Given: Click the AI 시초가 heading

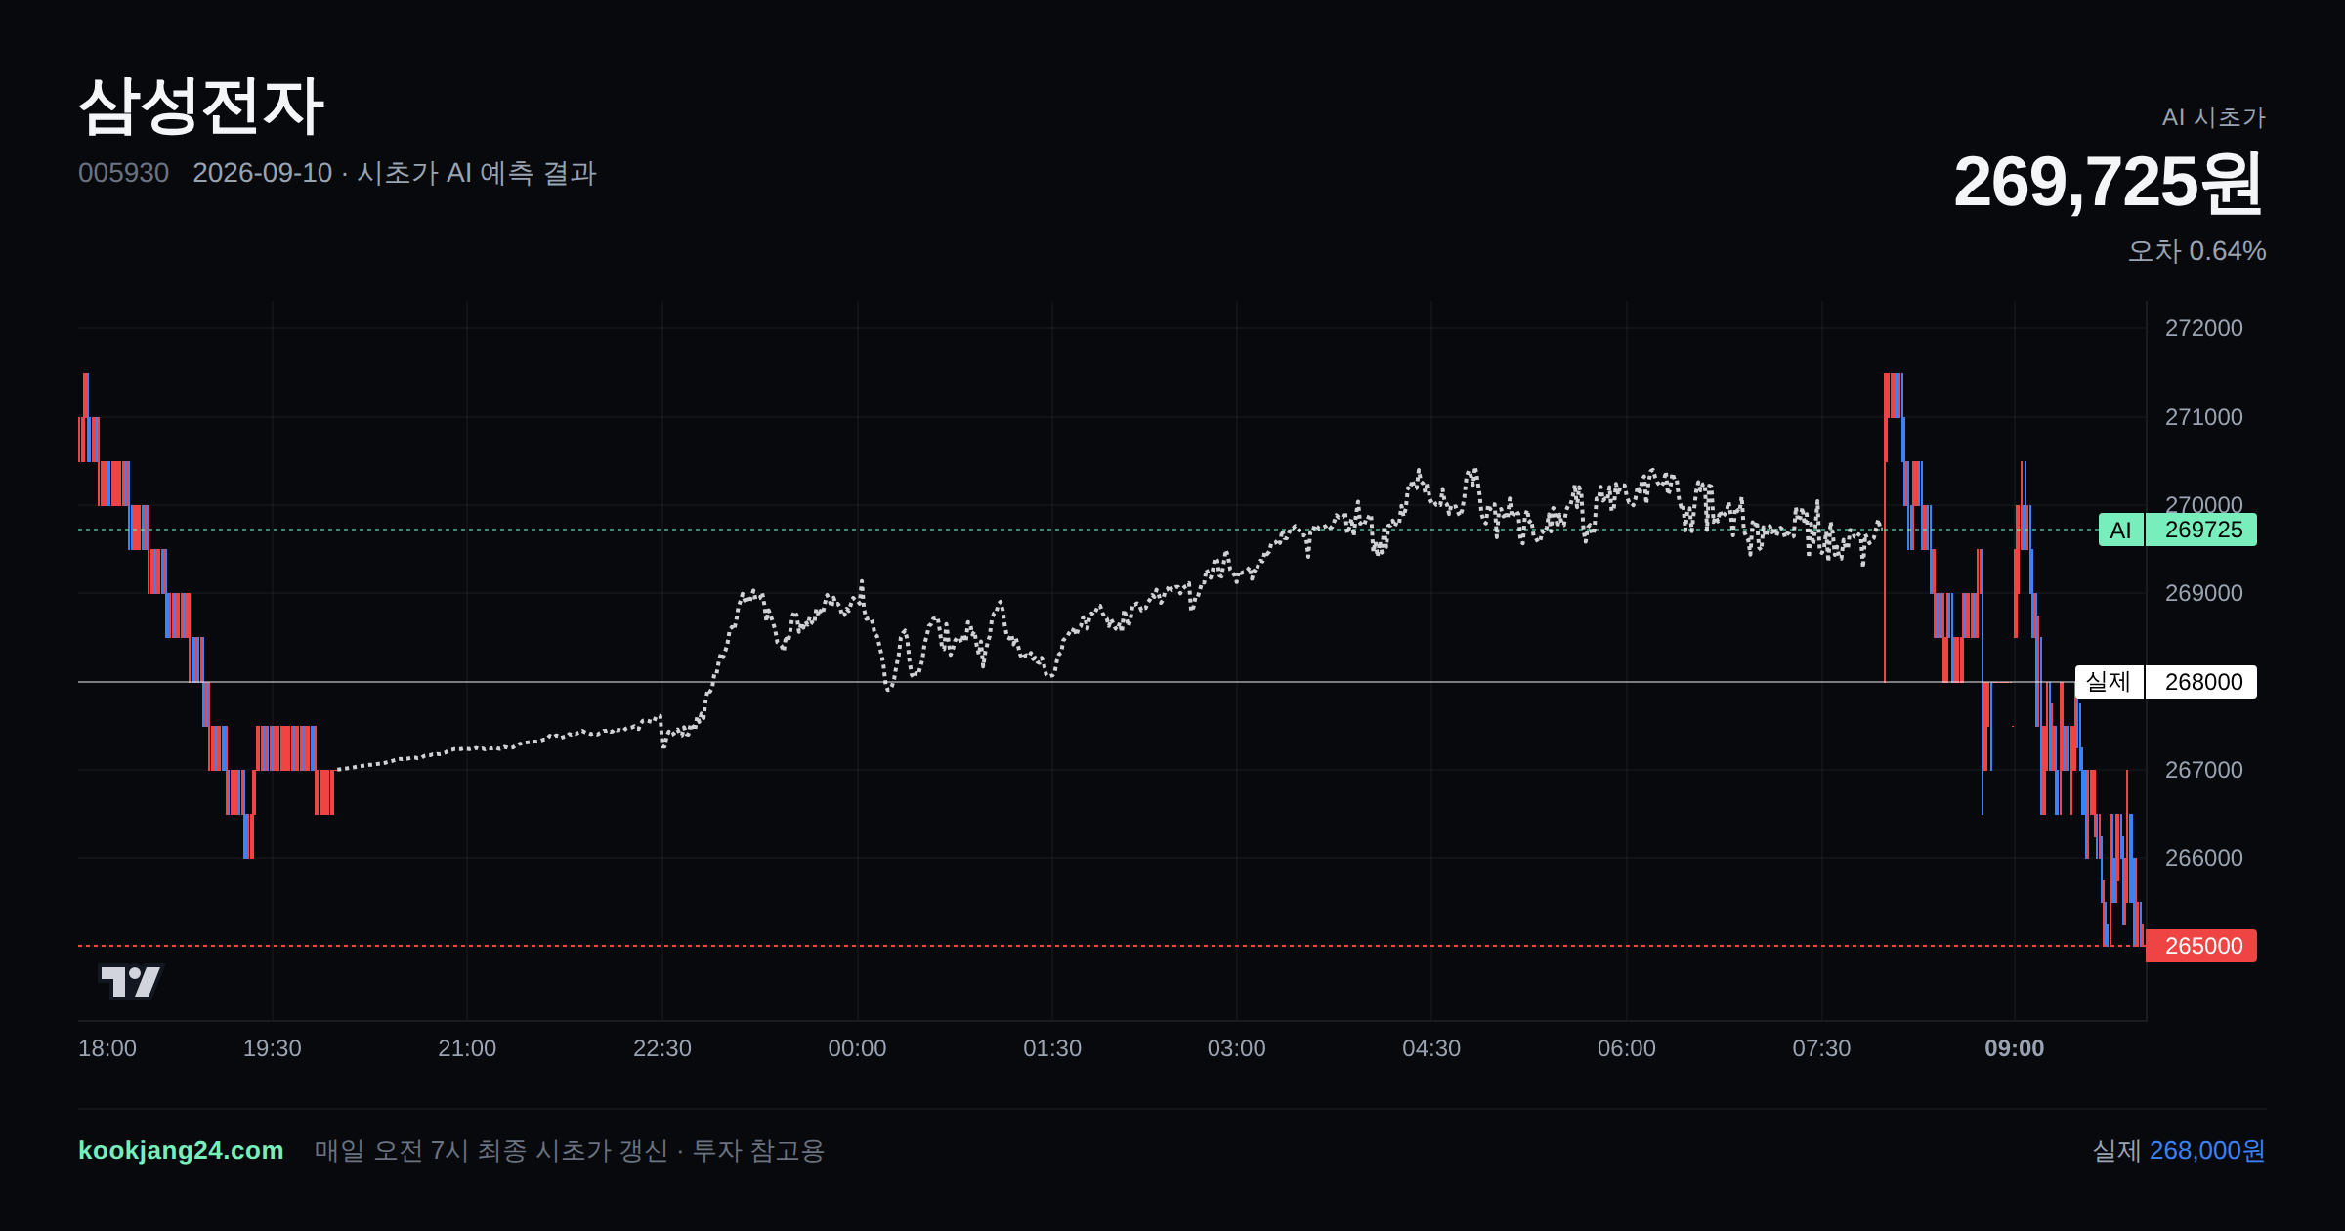Looking at the screenshot, I should coord(2214,117).
